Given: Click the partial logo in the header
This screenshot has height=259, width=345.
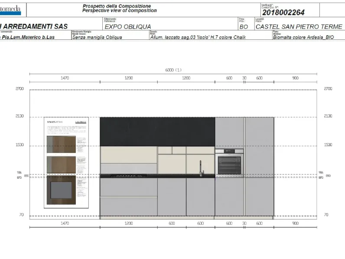Looking at the screenshot, I should coord(10,10).
